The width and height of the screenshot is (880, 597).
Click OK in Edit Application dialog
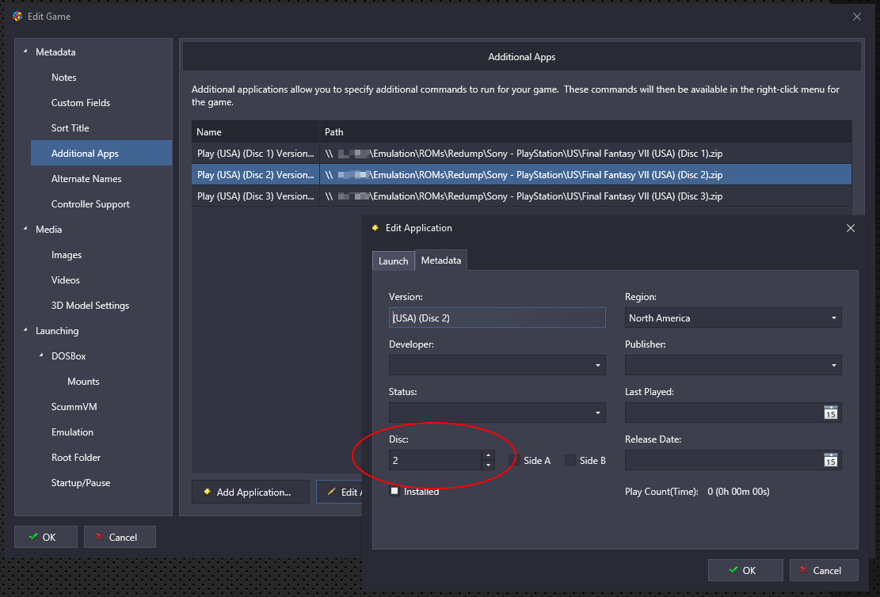point(745,570)
